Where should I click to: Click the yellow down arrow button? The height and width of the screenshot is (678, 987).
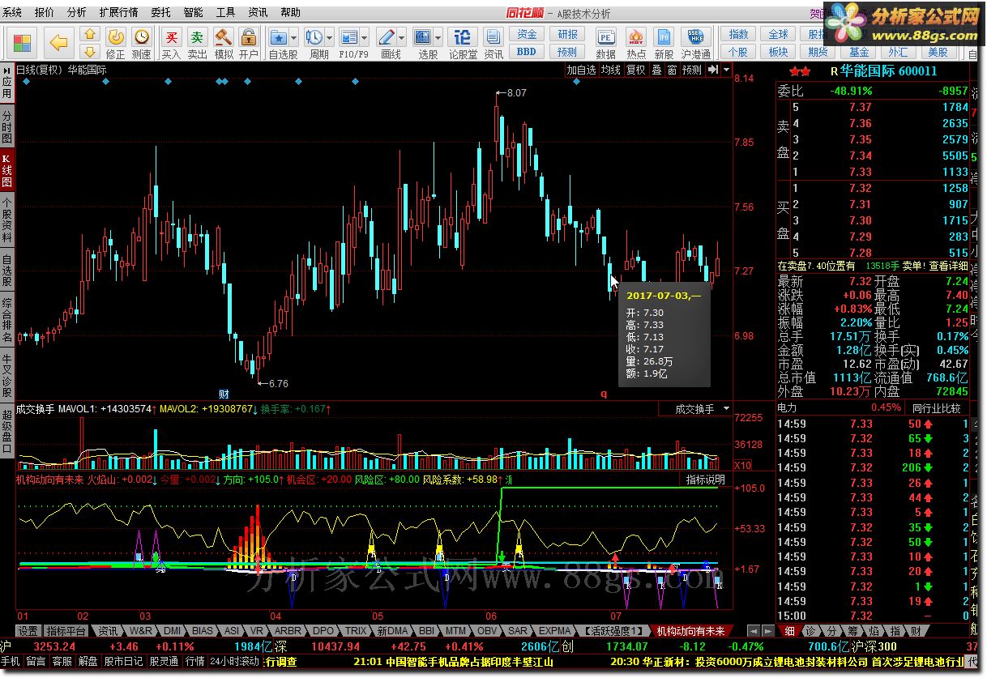coord(90,53)
